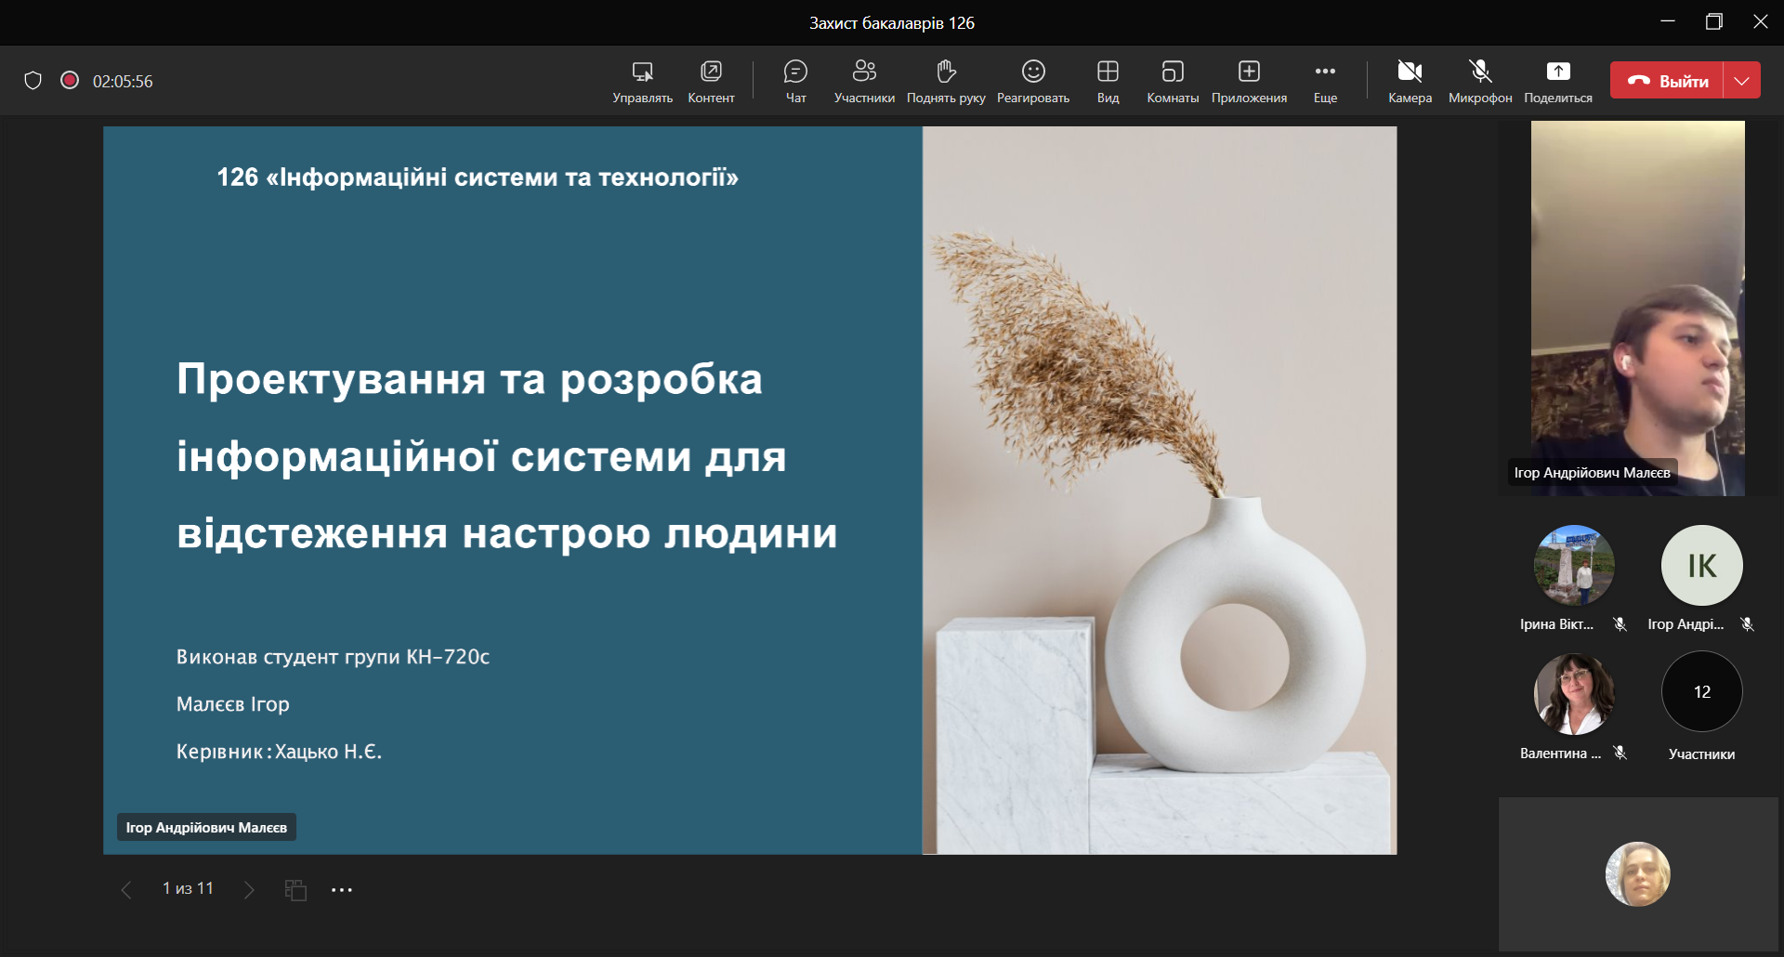Leave the meeting with the red button
Screen dimensions: 1784x957
point(1667,81)
